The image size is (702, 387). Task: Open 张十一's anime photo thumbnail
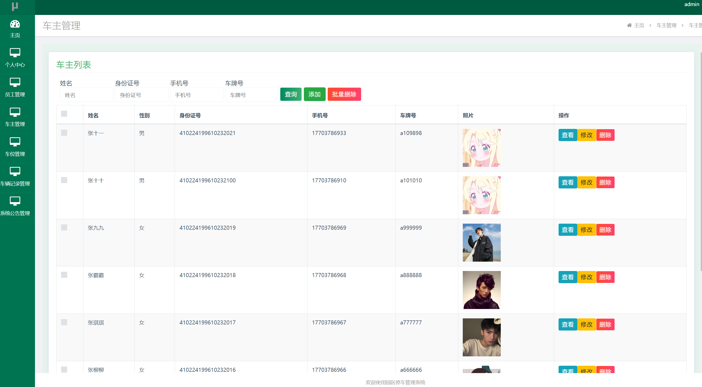point(482,148)
